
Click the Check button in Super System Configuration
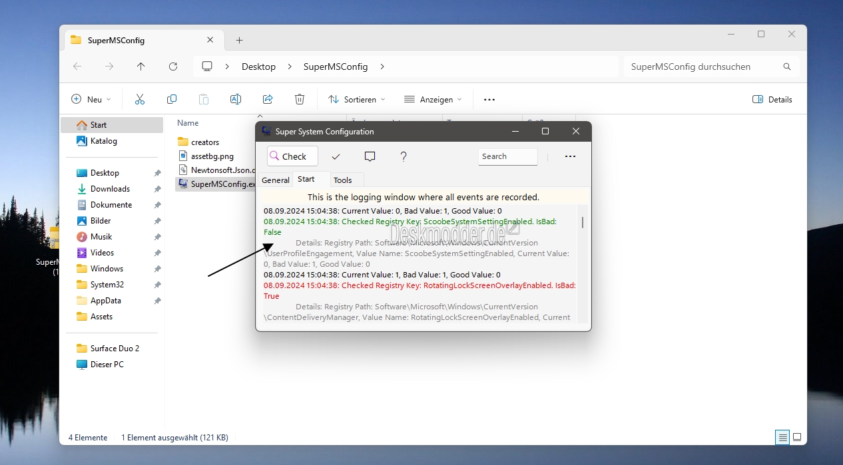point(292,156)
